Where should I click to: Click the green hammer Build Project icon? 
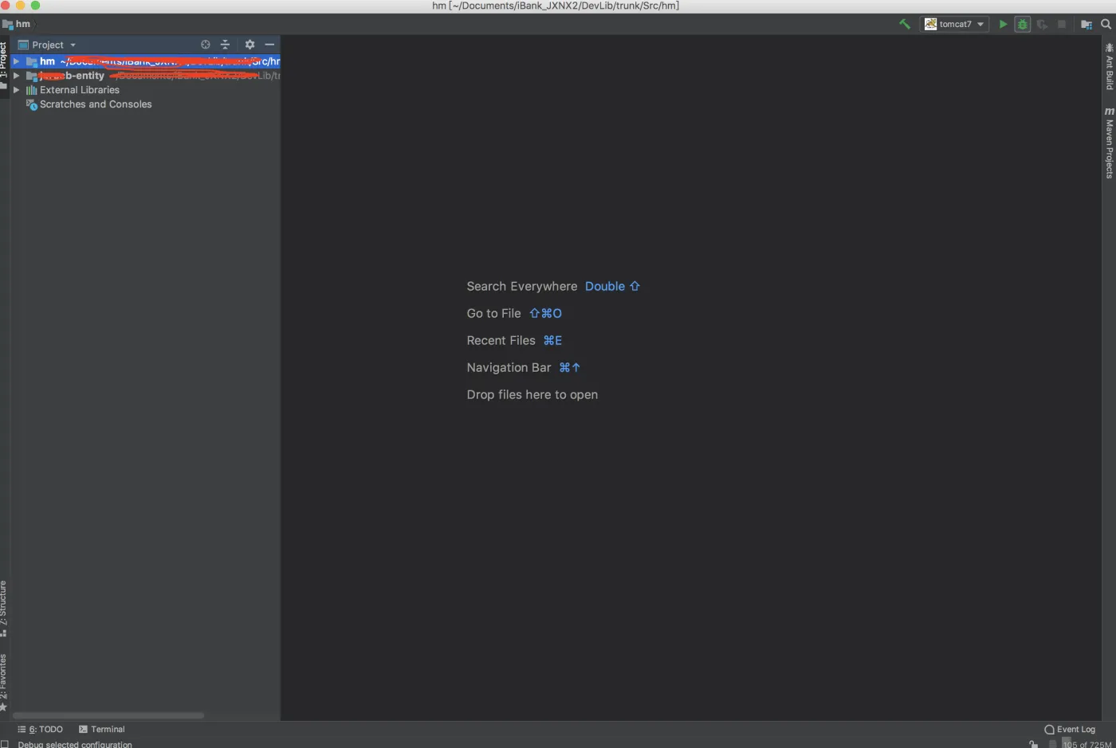click(905, 24)
